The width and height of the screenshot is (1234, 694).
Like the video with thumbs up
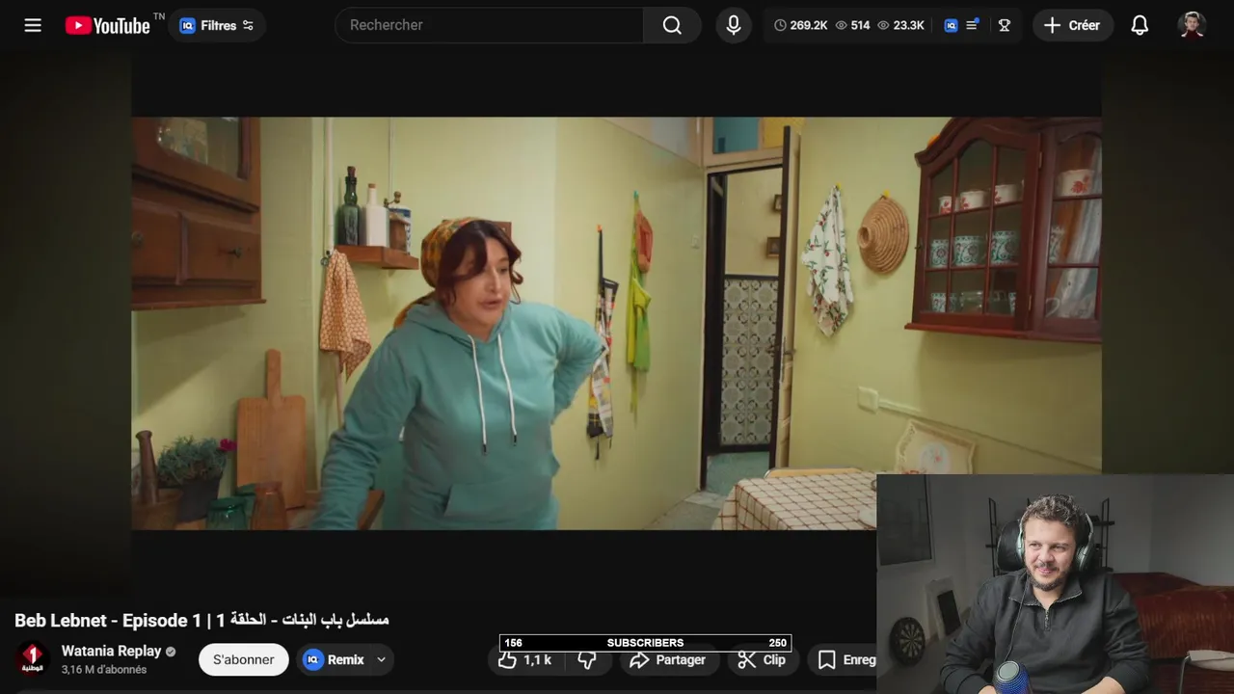point(525,659)
